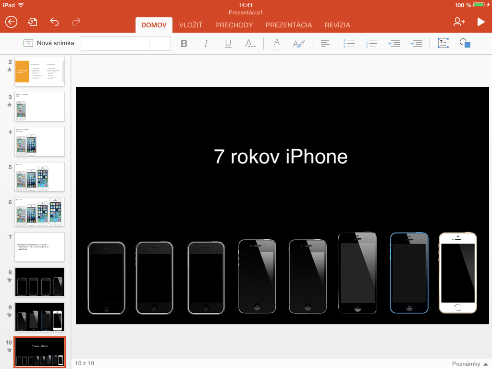The image size is (492, 369).
Task: Open the shapes tool in the ribbon
Action: pos(465,43)
